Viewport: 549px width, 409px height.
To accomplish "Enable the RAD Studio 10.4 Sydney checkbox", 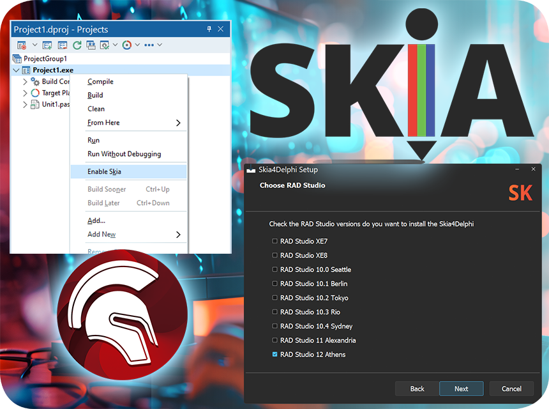I will (274, 326).
